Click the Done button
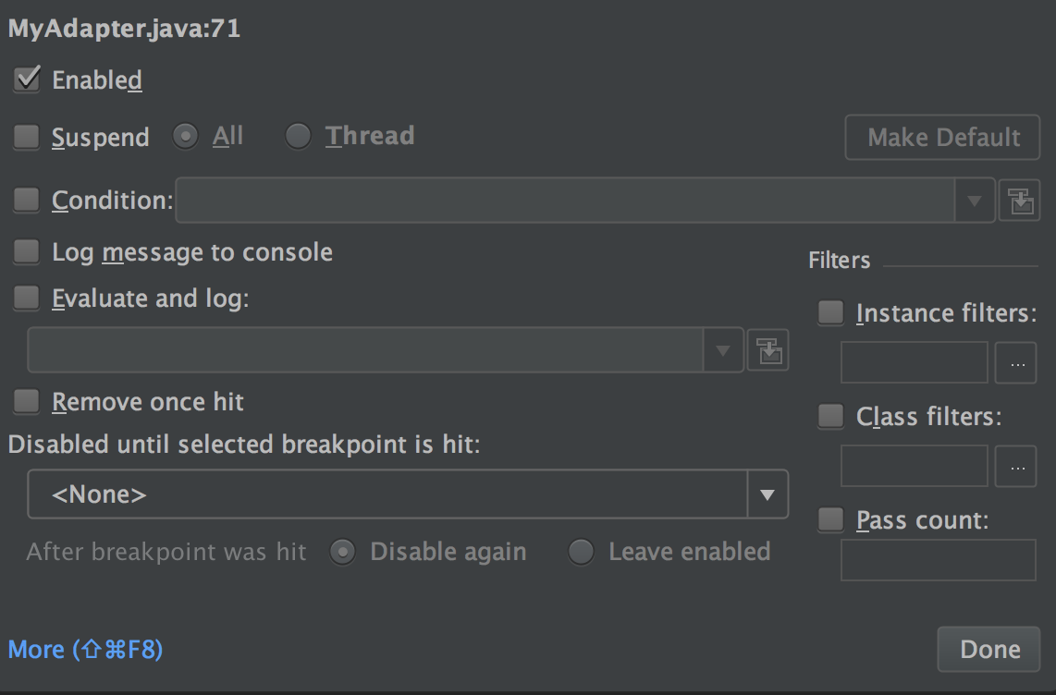The height and width of the screenshot is (695, 1056). [x=988, y=650]
